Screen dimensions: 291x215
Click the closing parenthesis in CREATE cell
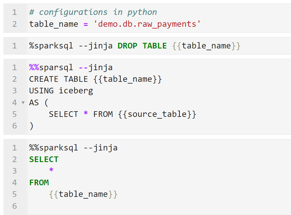[x=31, y=126]
